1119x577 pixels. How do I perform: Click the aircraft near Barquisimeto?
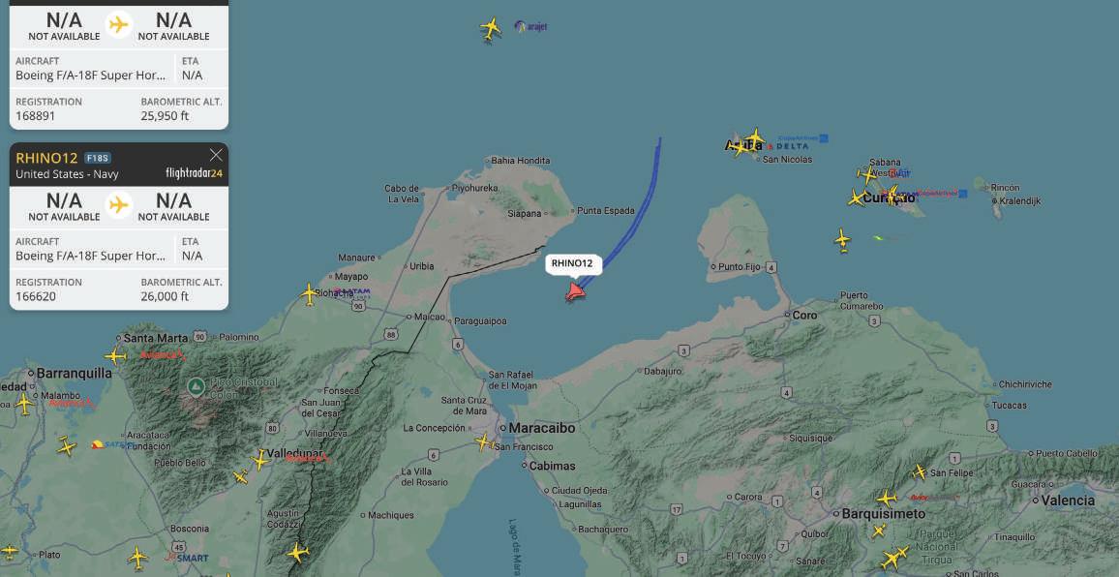(887, 498)
